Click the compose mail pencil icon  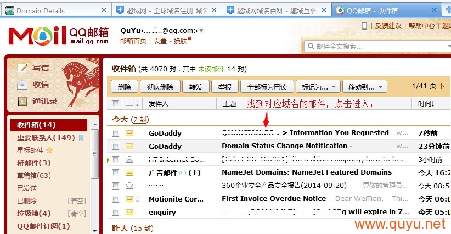[x=22, y=68]
